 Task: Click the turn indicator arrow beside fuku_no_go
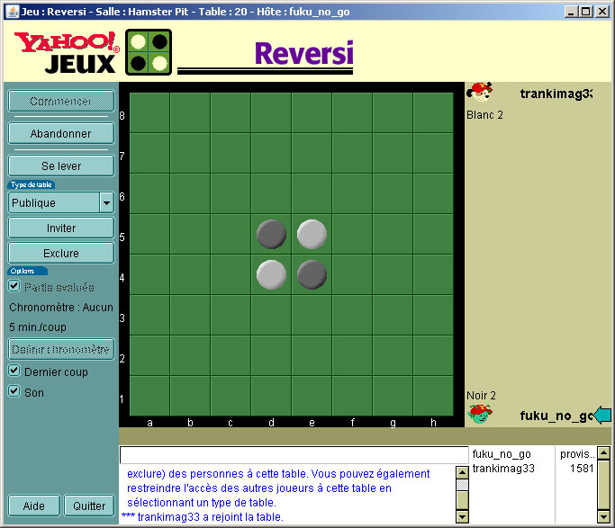pyautogui.click(x=602, y=416)
